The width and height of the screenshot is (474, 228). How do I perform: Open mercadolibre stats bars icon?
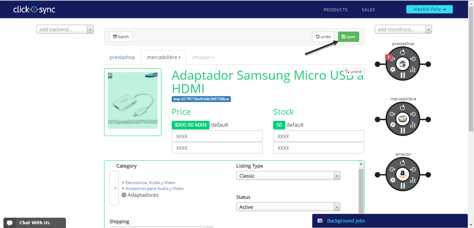[x=413, y=125]
